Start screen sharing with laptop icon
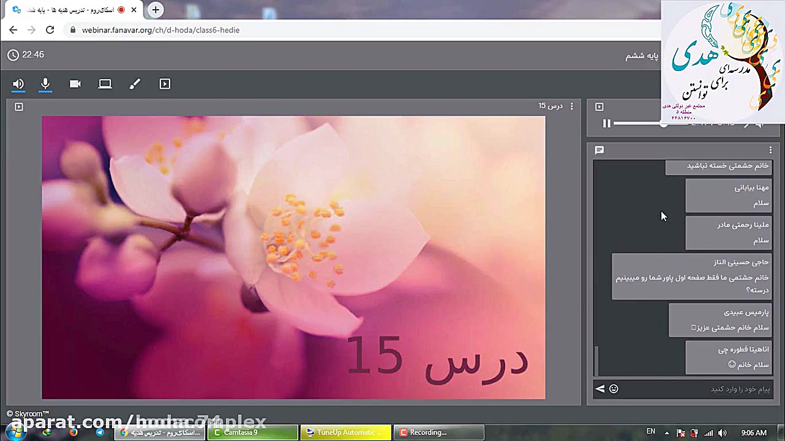This screenshot has width=785, height=441. click(x=105, y=84)
